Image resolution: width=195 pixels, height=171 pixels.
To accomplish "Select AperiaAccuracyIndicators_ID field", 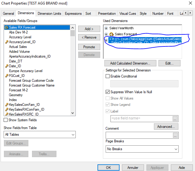I will pyautogui.click(x=30, y=56).
